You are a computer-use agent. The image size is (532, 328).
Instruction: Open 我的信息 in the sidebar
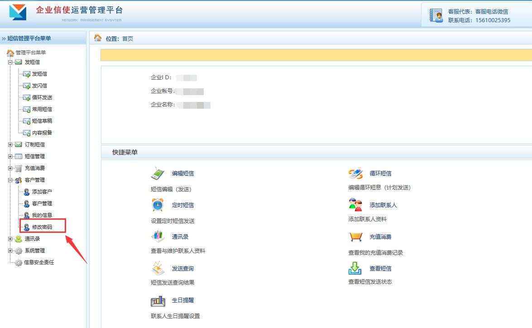[x=42, y=215]
